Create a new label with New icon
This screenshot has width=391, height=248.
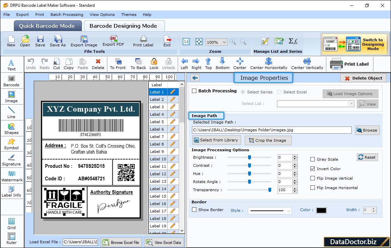click(x=11, y=41)
